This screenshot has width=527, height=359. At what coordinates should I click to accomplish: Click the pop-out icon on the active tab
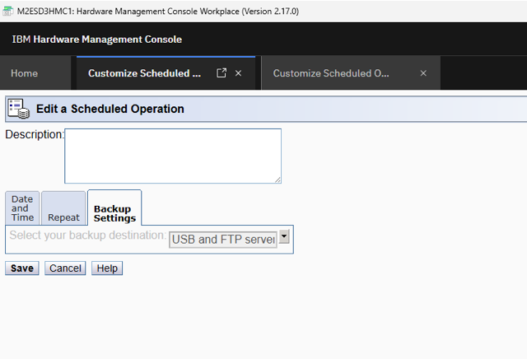coord(221,73)
